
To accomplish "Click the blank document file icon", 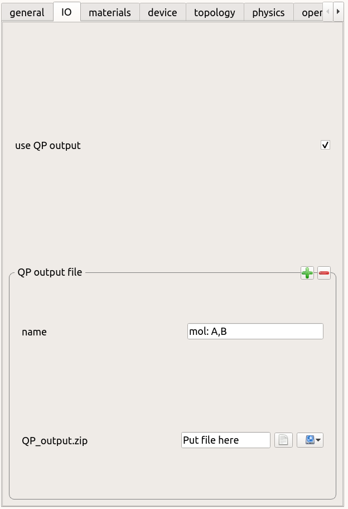I will click(x=283, y=440).
